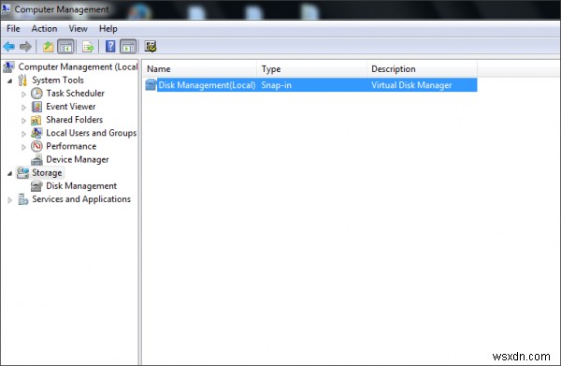561x366 pixels.
Task: Expand the Performance node
Action: 23,147
